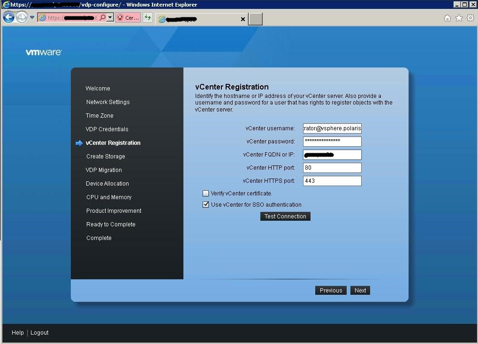Go to Create Storage step

tap(106, 157)
